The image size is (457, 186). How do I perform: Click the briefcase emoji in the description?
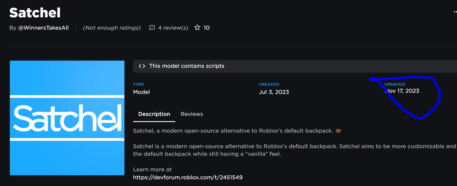tap(338, 131)
